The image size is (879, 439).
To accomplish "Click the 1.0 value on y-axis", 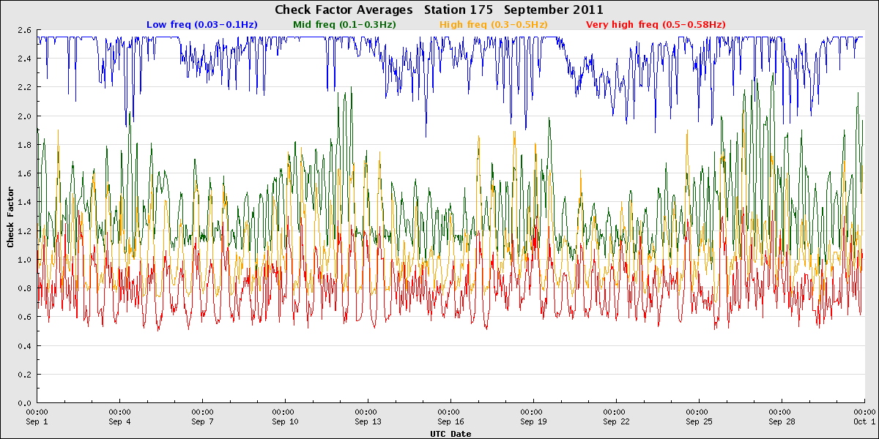I will [x=26, y=260].
